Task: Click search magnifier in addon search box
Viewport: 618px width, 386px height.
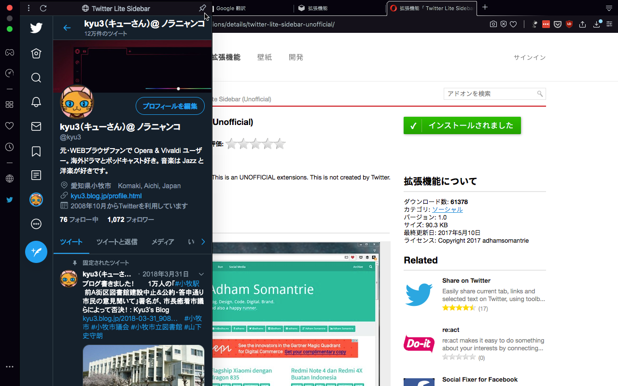Action: tap(540, 94)
